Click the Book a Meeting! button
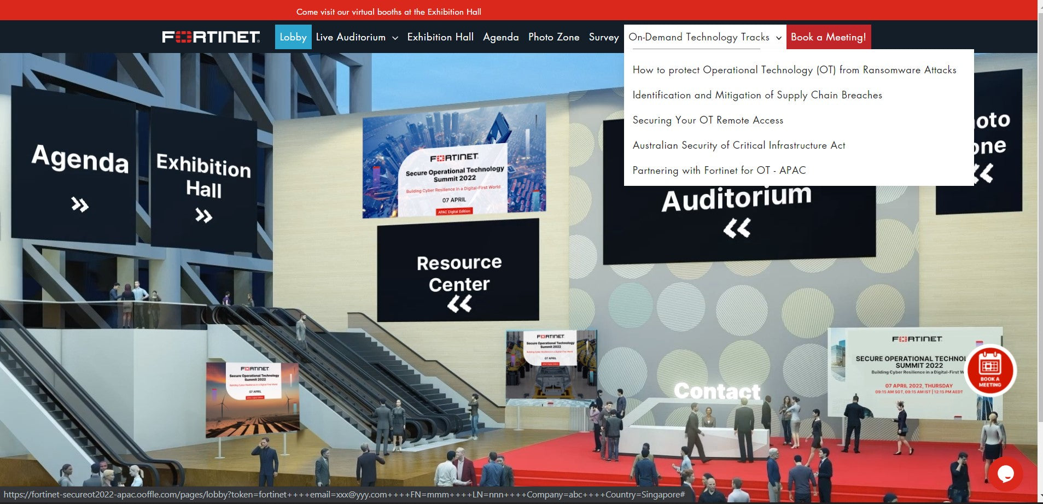 829,37
